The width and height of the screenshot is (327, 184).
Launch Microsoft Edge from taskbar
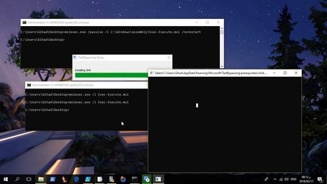(x=76, y=179)
